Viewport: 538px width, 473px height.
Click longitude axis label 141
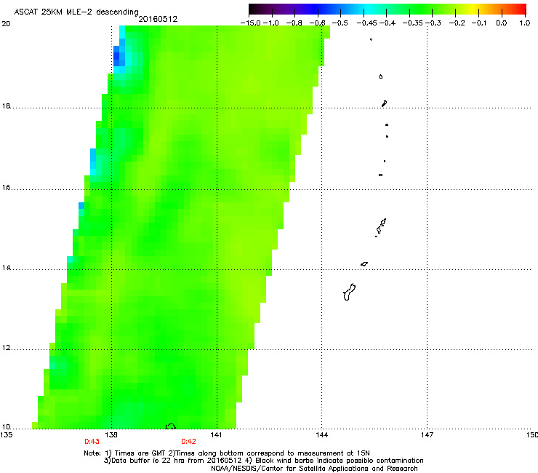click(216, 435)
